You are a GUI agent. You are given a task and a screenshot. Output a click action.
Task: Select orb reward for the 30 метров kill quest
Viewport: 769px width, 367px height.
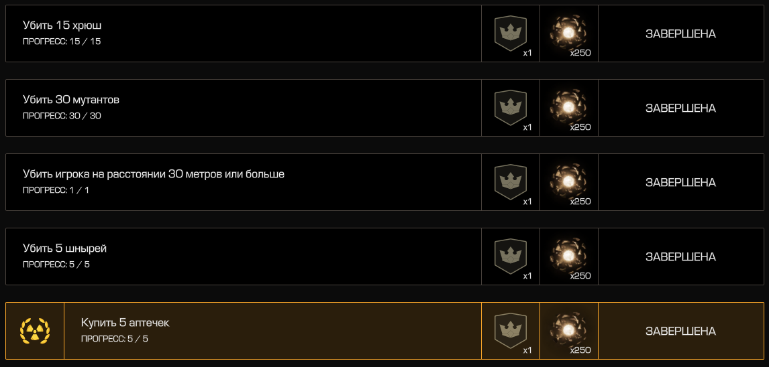[568, 182]
